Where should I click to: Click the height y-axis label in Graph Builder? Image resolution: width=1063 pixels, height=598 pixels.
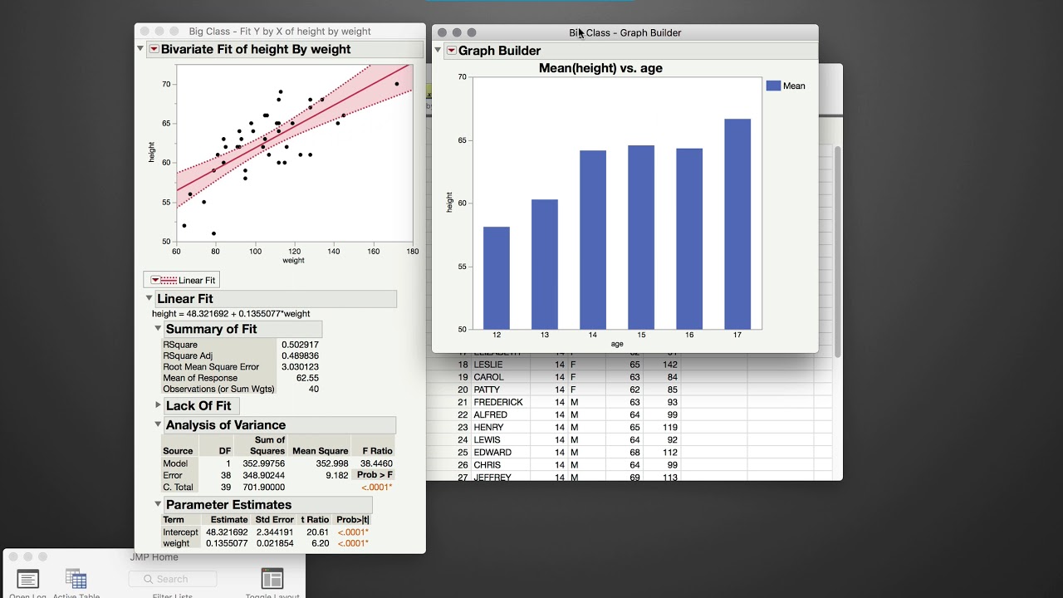click(x=450, y=202)
